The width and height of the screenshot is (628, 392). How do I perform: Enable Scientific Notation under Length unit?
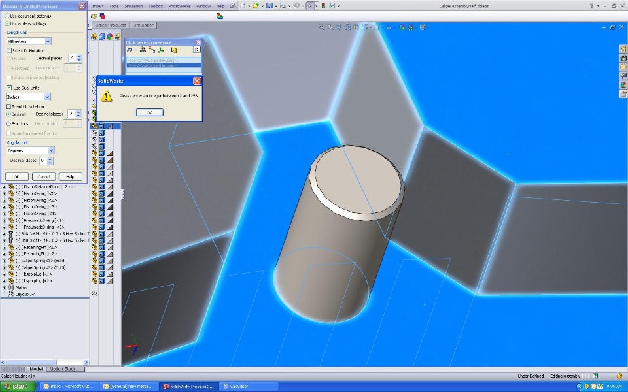coord(9,50)
